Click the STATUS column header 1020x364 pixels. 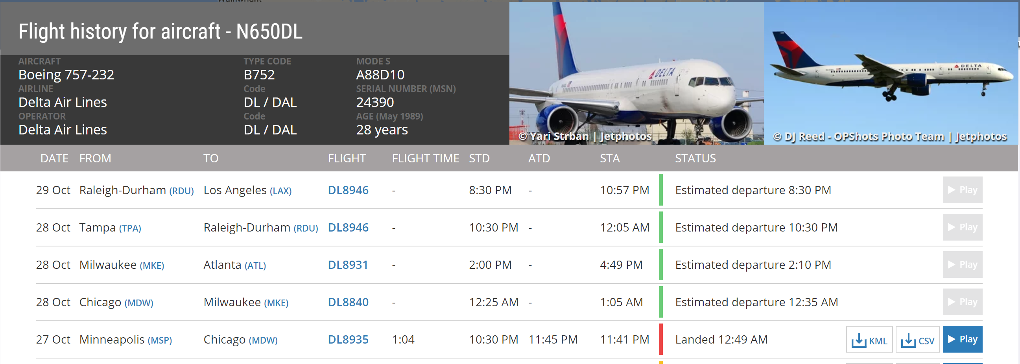(695, 158)
